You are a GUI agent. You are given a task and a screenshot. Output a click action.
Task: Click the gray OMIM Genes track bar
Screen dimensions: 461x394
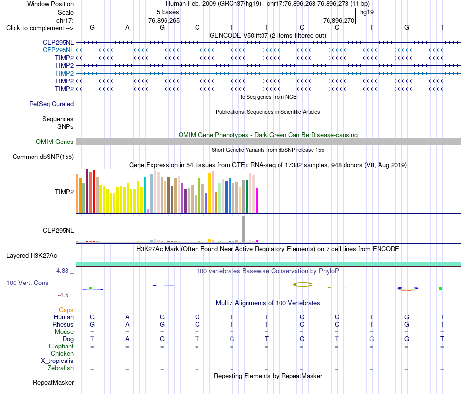[268, 142]
